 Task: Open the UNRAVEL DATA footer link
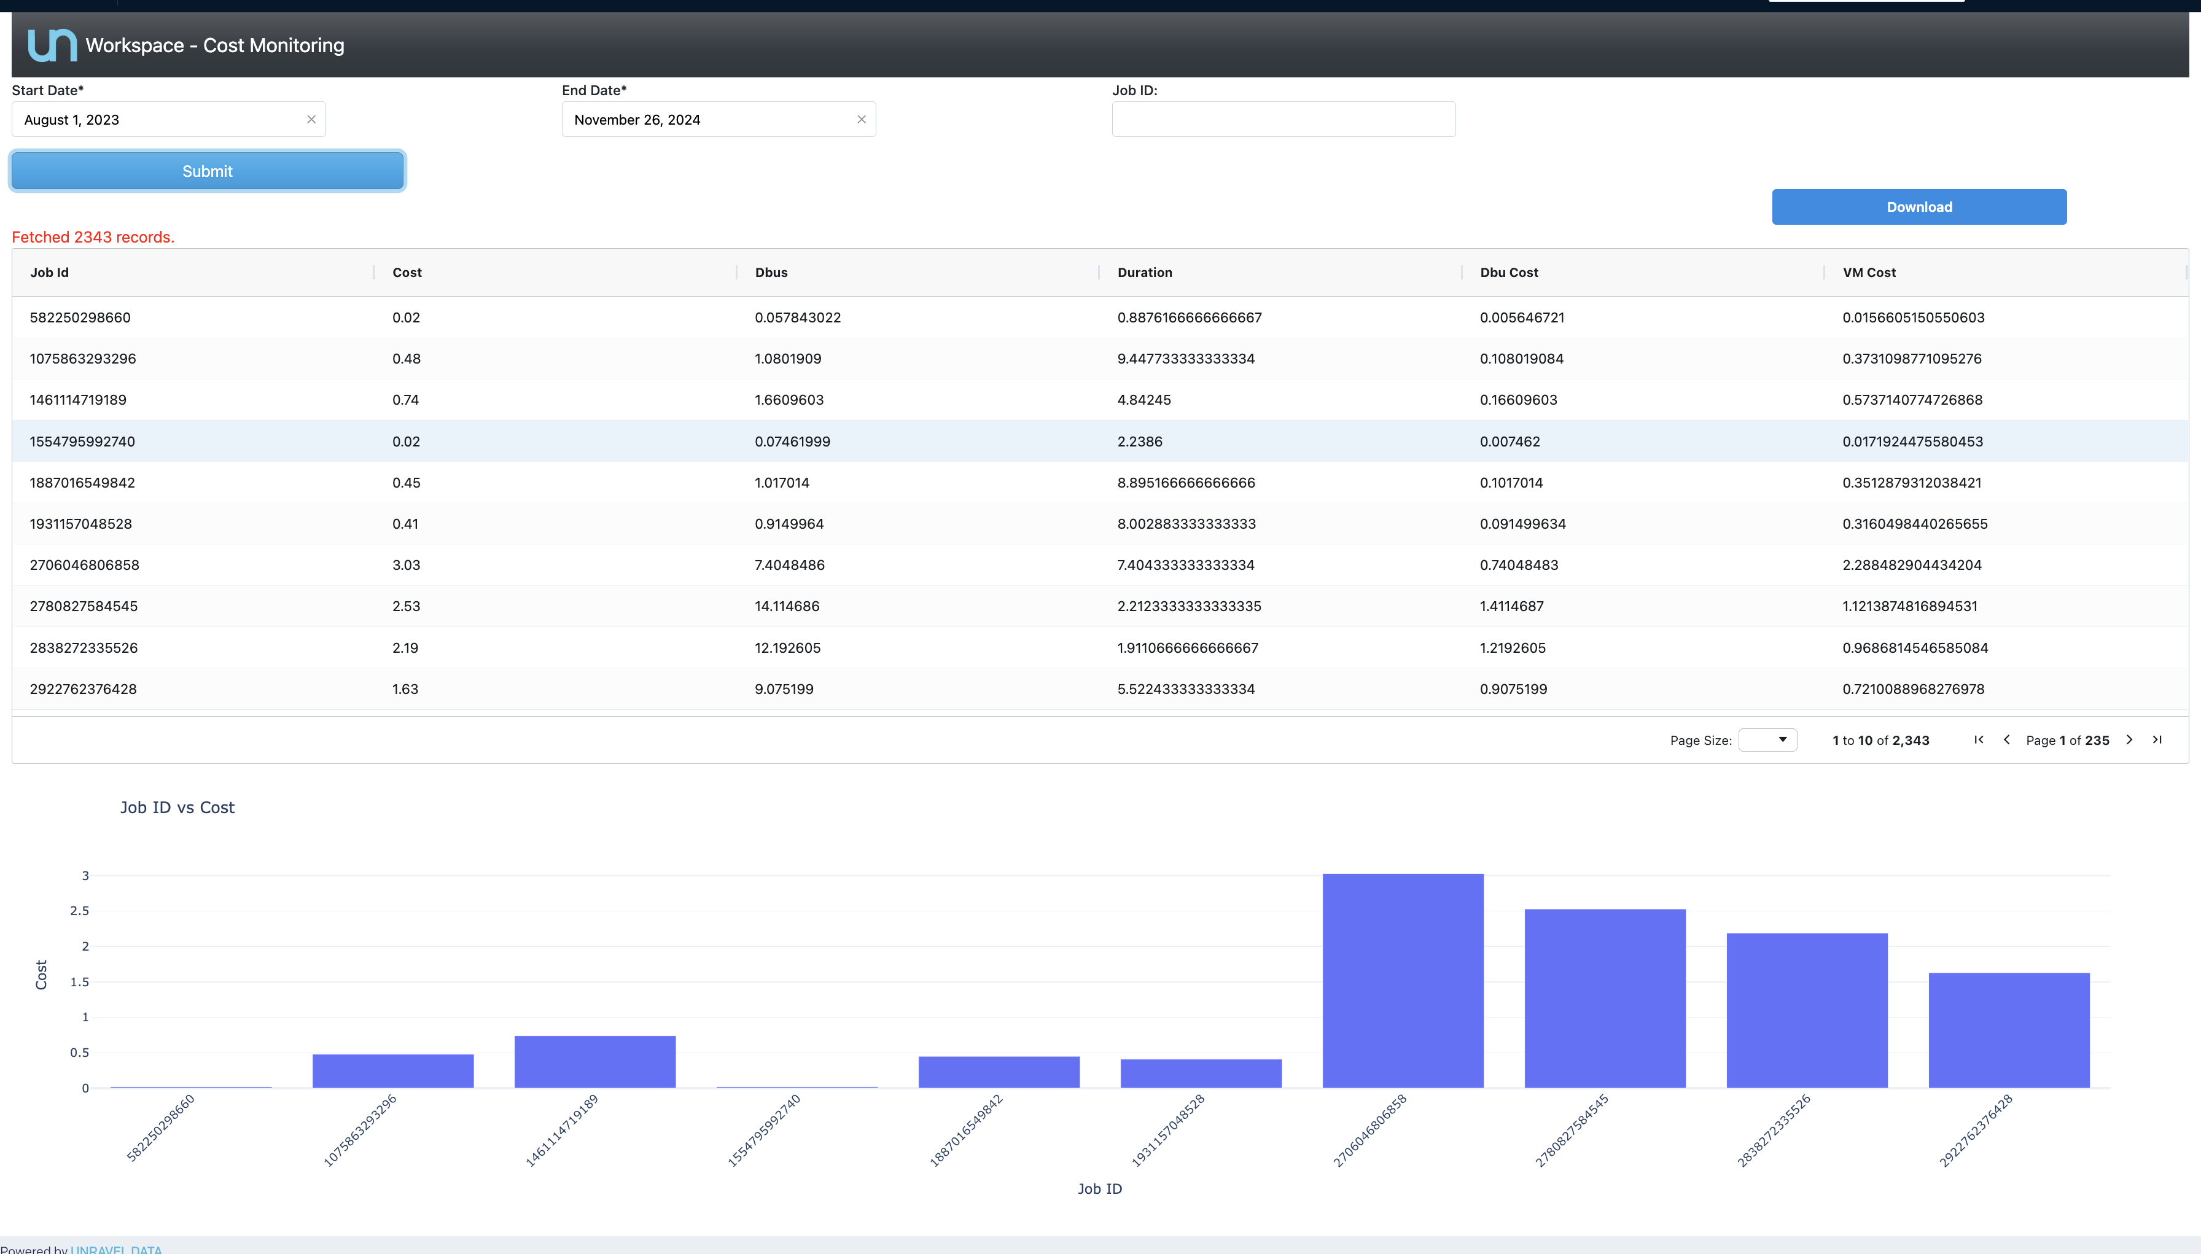pyautogui.click(x=116, y=1249)
